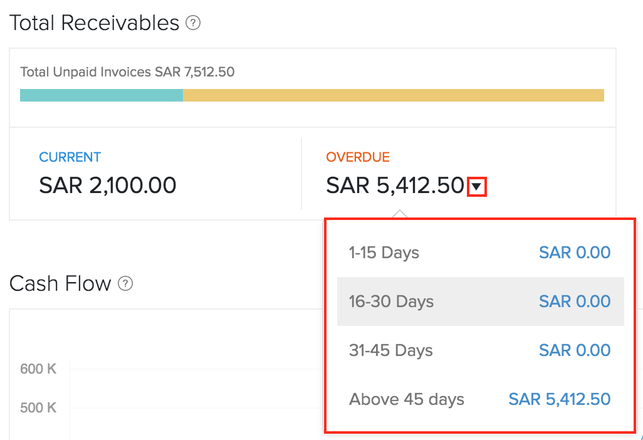Screen dimensions: 643x440
Task: Open the SAR 0.00 amount for 1-15 Days
Action: [x=574, y=253]
